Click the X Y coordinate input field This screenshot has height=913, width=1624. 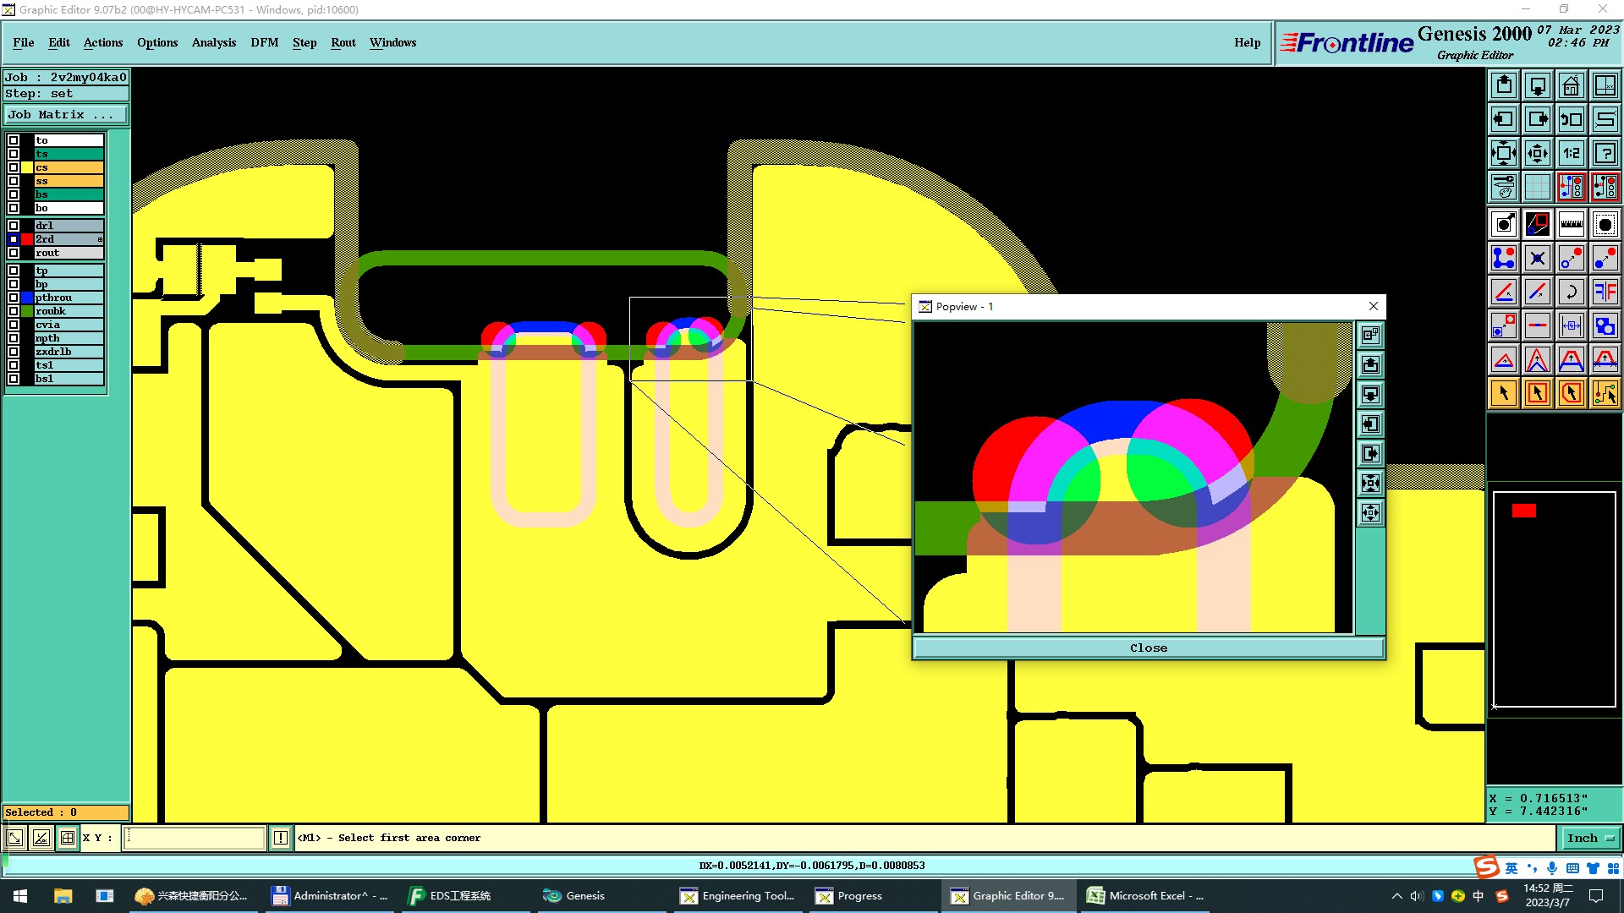(195, 838)
